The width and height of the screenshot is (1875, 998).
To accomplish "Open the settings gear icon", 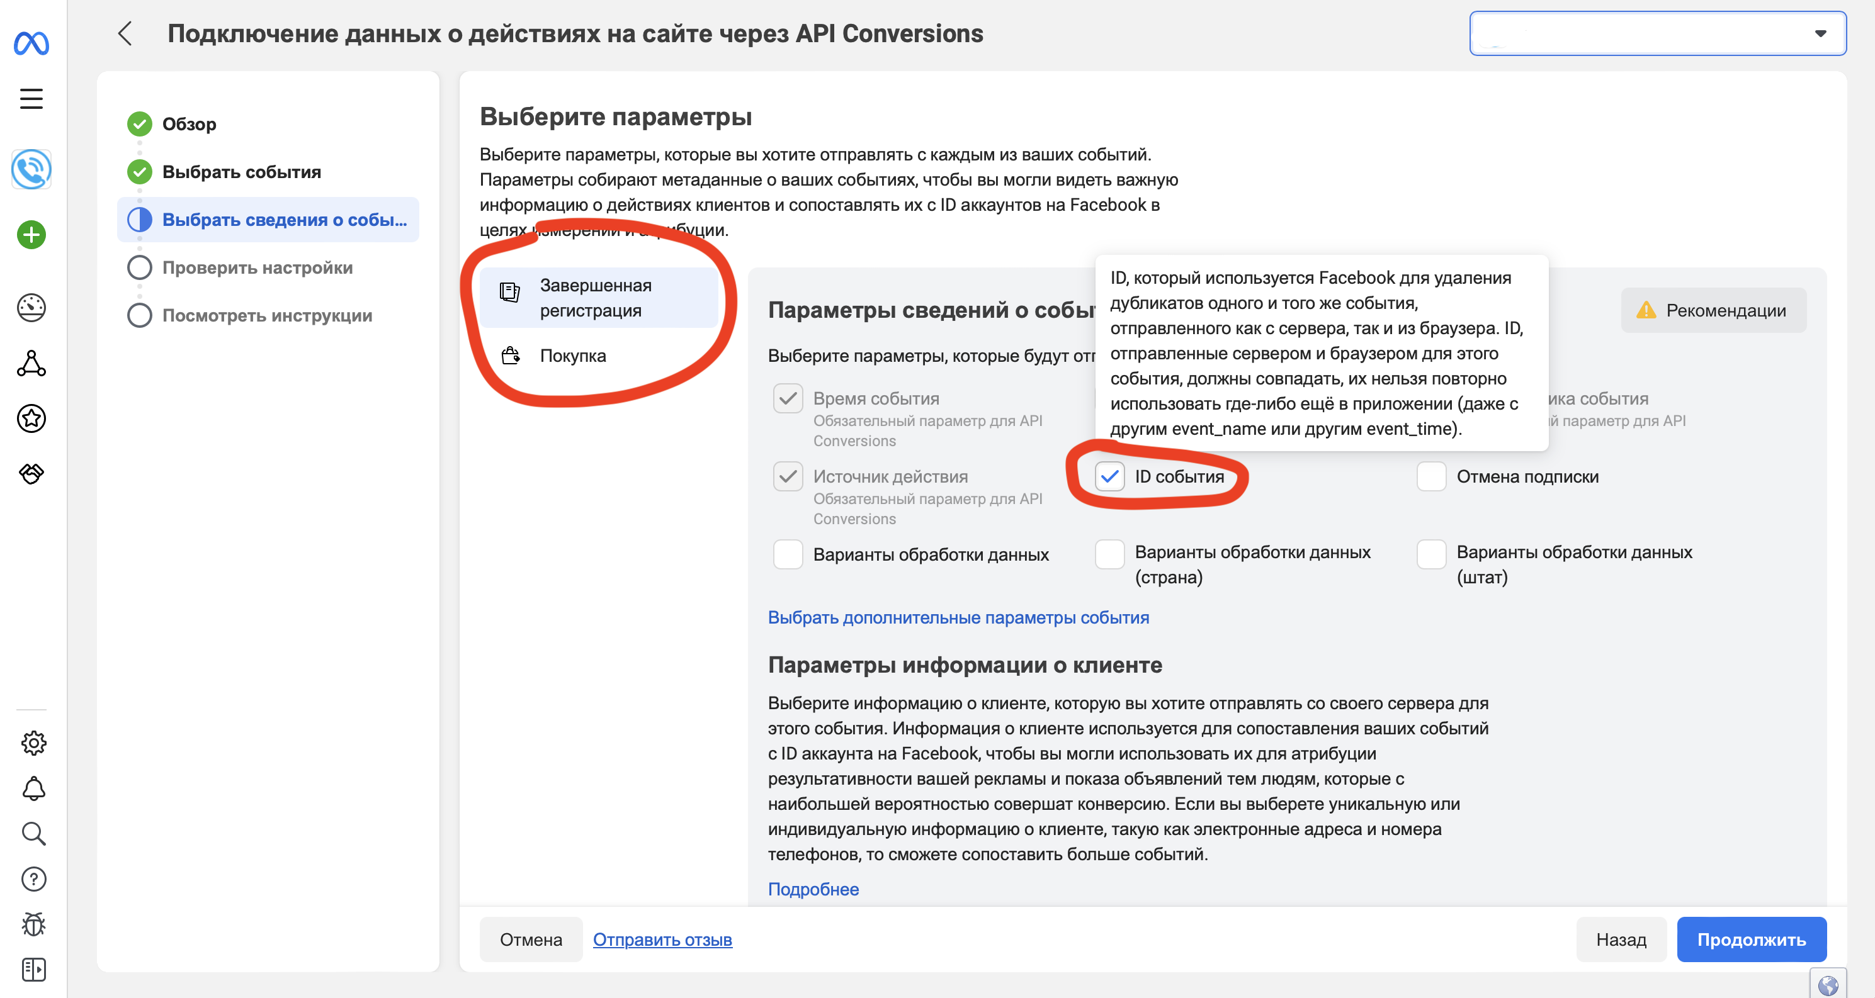I will point(33,743).
